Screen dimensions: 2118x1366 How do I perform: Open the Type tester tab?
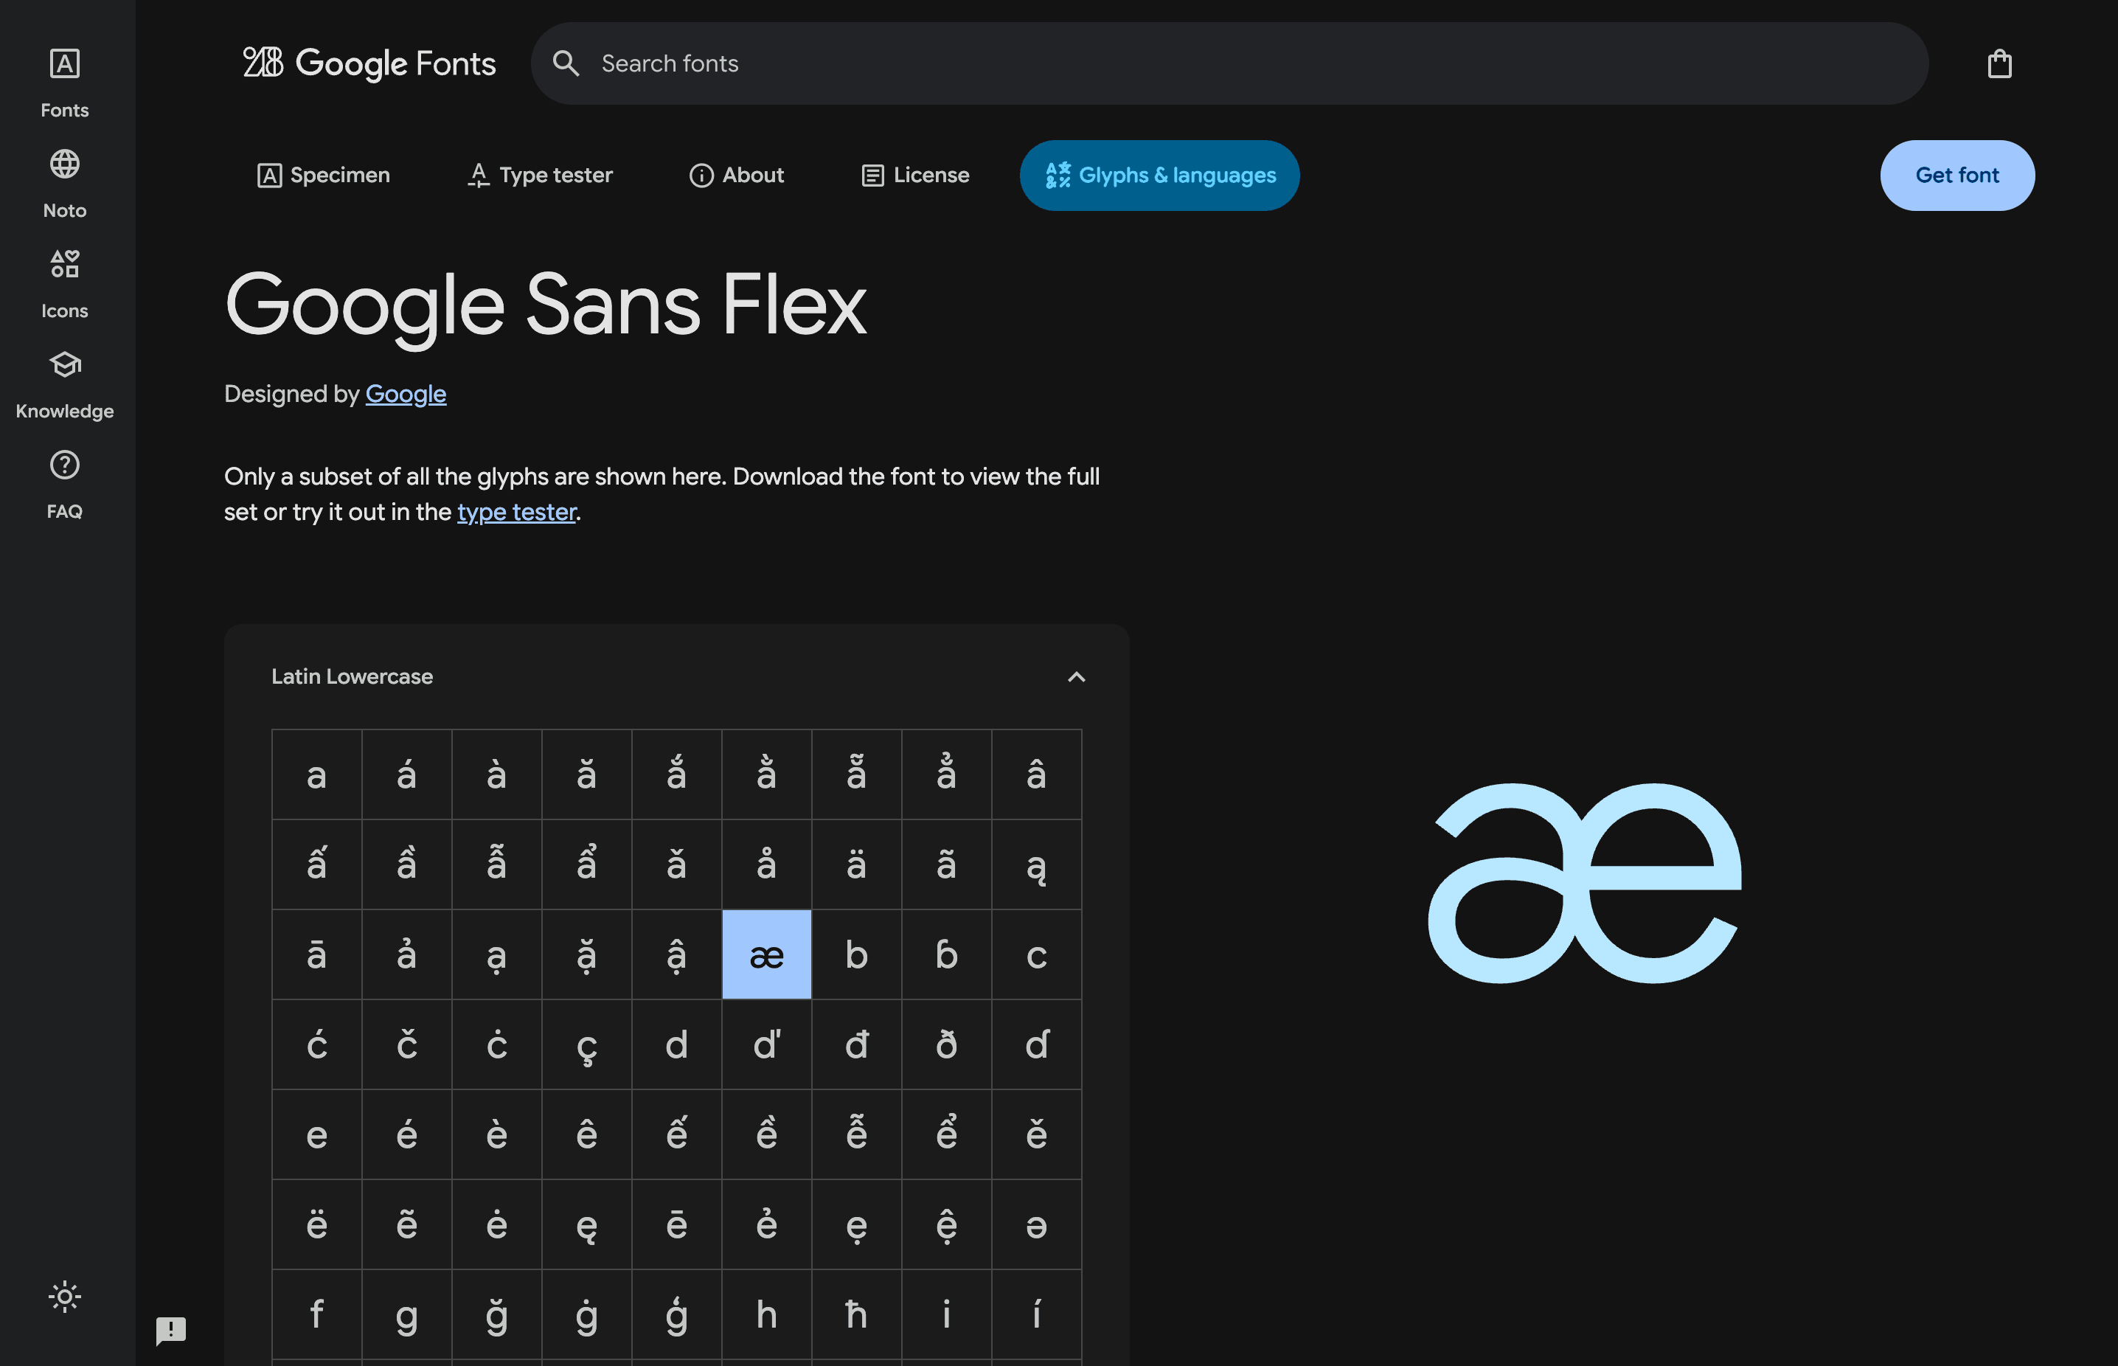pos(540,176)
